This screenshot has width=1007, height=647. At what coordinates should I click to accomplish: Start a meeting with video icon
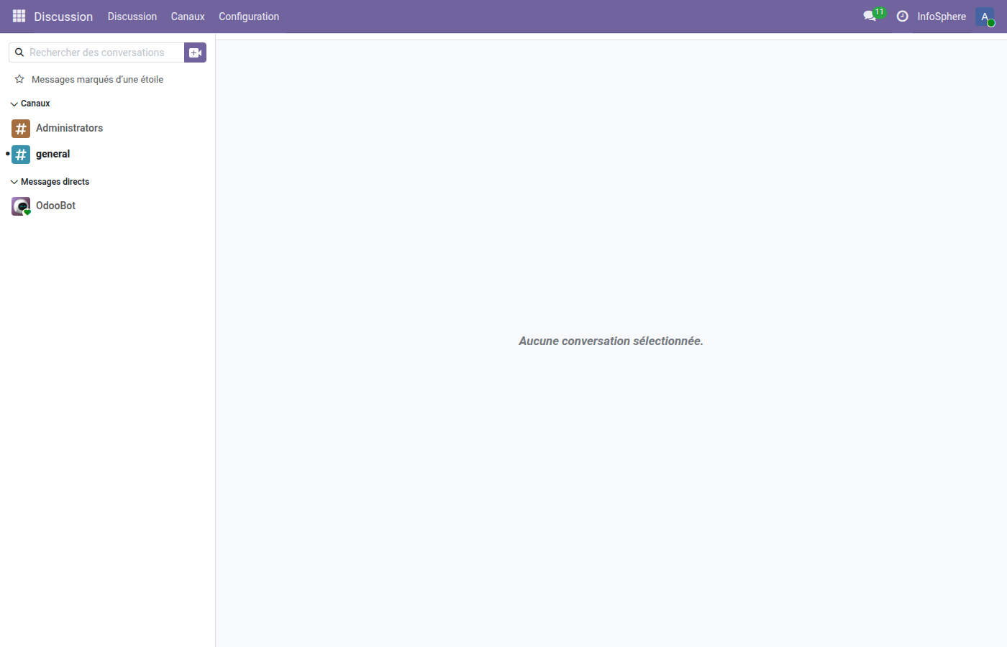pos(195,52)
